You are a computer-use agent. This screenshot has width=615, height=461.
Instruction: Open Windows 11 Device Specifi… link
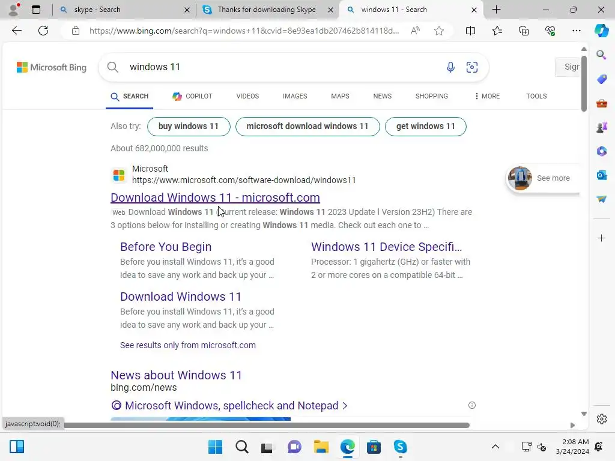tap(386, 247)
